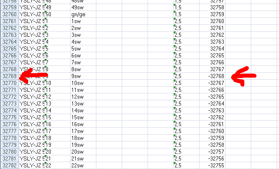Click cell containing -32768
This screenshot has width=279, height=169.
coord(212,76)
